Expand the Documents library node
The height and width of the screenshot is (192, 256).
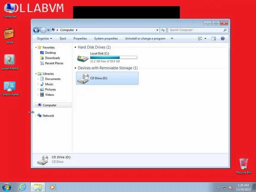38,79
